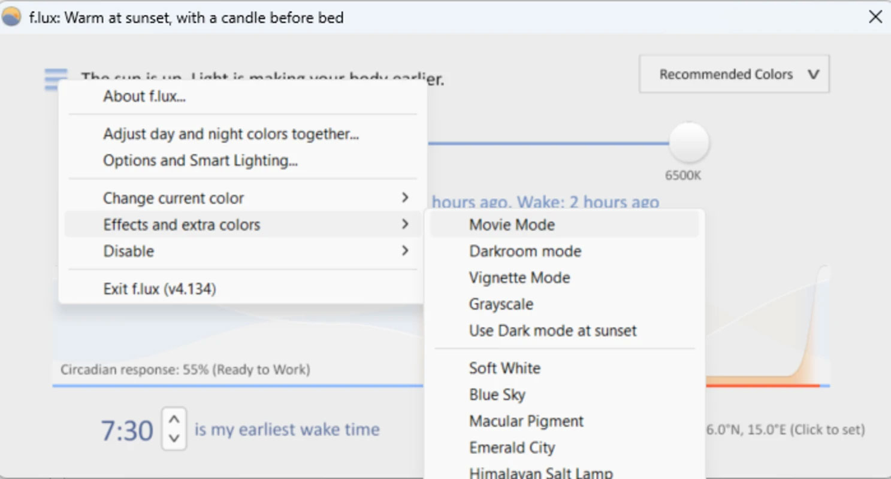Open the Recommended Colors dropdown
The width and height of the screenshot is (891, 479).
click(734, 74)
